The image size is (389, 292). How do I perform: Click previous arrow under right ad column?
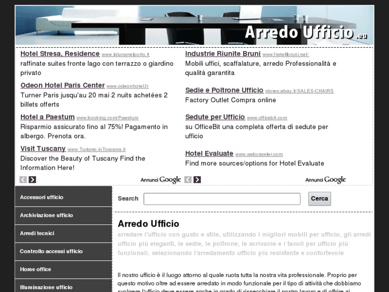(x=188, y=179)
